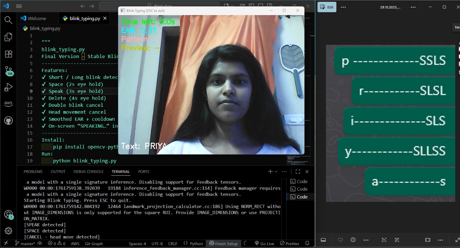This screenshot has height=248, width=460.
Task: Open the editor actions overflow menu
Action: (307, 18)
